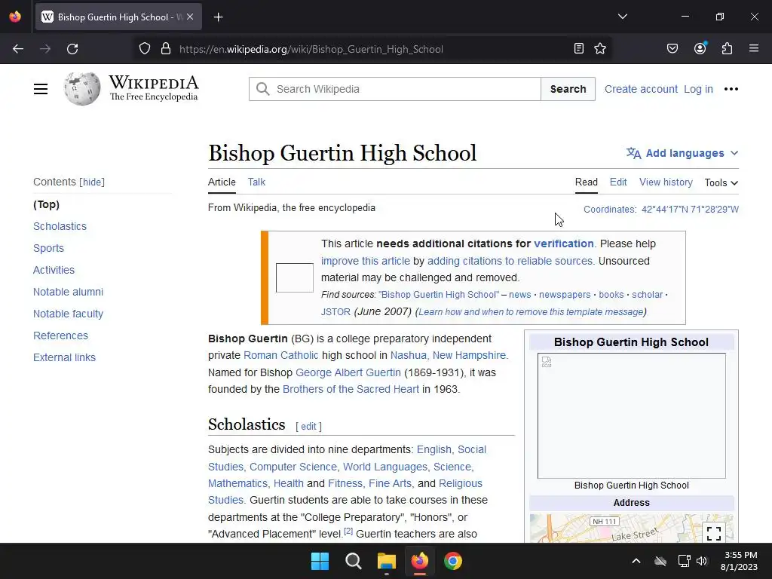Show the map in fullscreen
Screen dimensions: 772x579
[x=714, y=533]
